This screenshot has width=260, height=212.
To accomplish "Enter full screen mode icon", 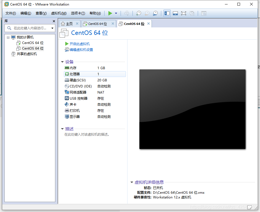I will [184, 13].
